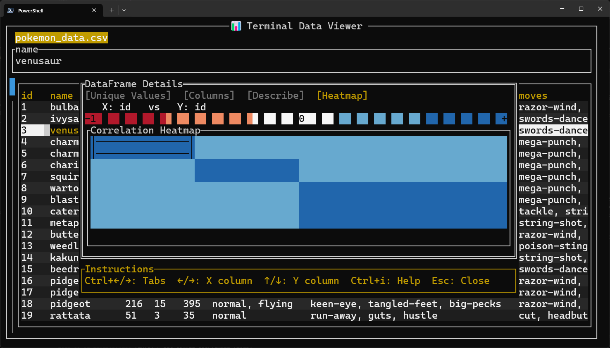This screenshot has height=348, width=610.
Task: Click the 'X: id' axis label
Action: pos(117,107)
